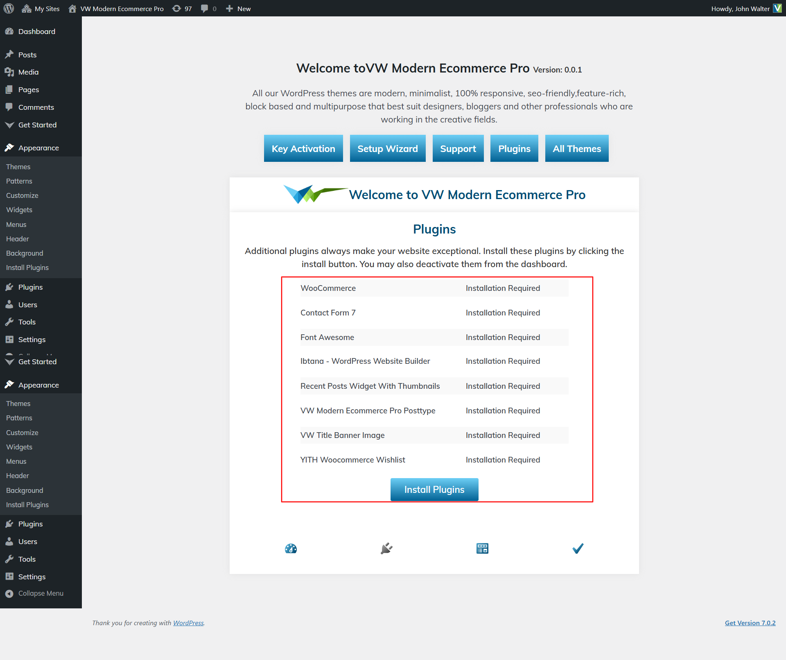786x660 pixels.
Task: Open the lower Menus submenu item
Action: click(16, 461)
